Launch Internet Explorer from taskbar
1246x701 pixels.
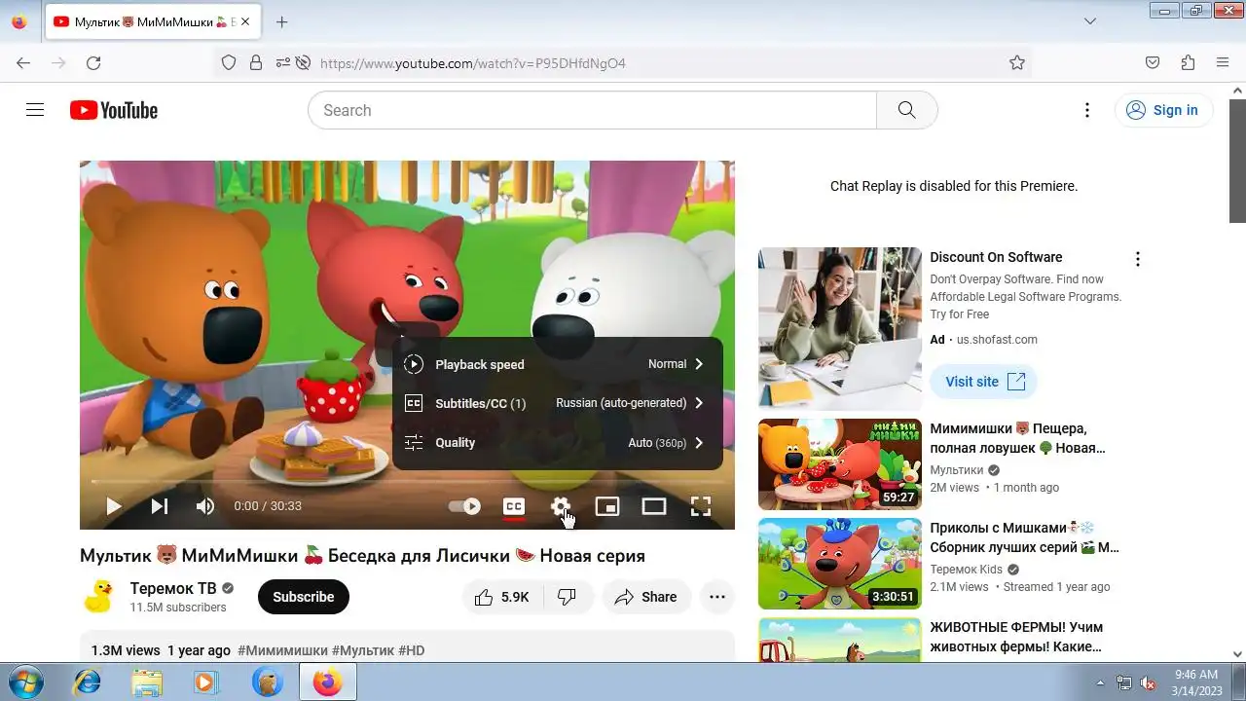click(x=87, y=683)
